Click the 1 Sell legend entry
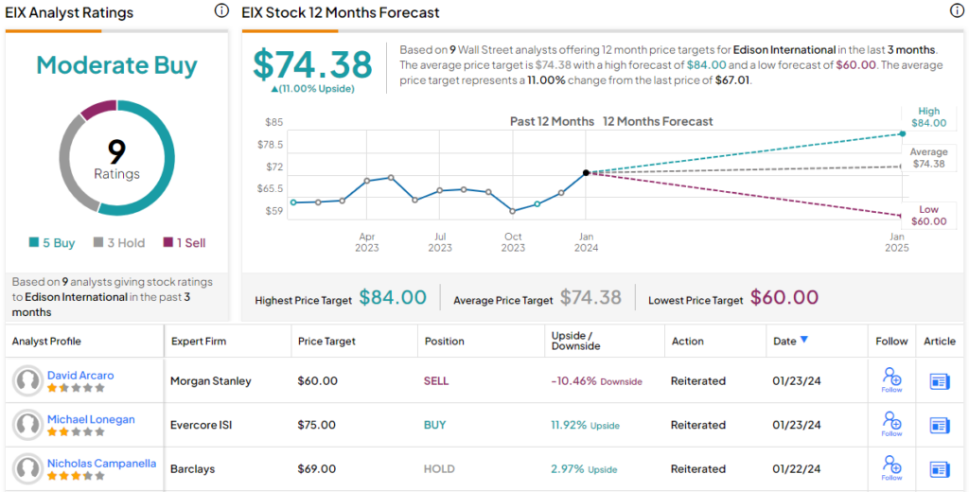The height and width of the screenshot is (492, 969). (x=185, y=243)
